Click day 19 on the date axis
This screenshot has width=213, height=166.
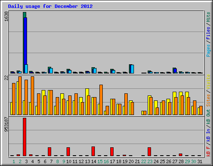125,161
